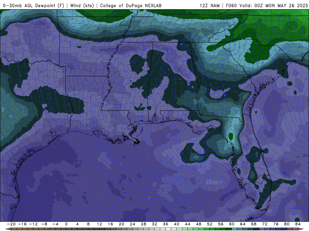Click the -12 tick label on color scale
The width and height of the screenshot is (309, 231).
[33, 224]
